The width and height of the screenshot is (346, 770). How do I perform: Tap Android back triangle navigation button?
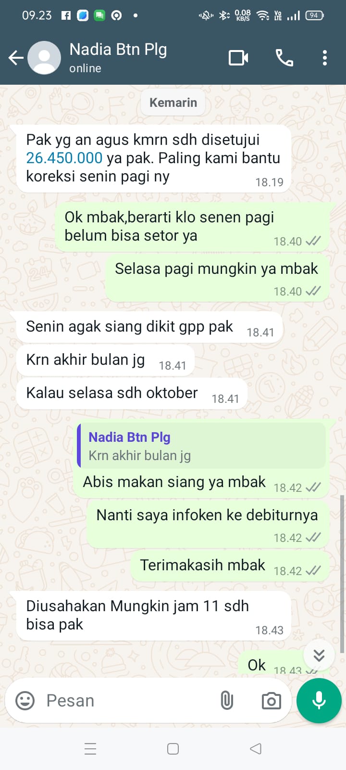[256, 749]
